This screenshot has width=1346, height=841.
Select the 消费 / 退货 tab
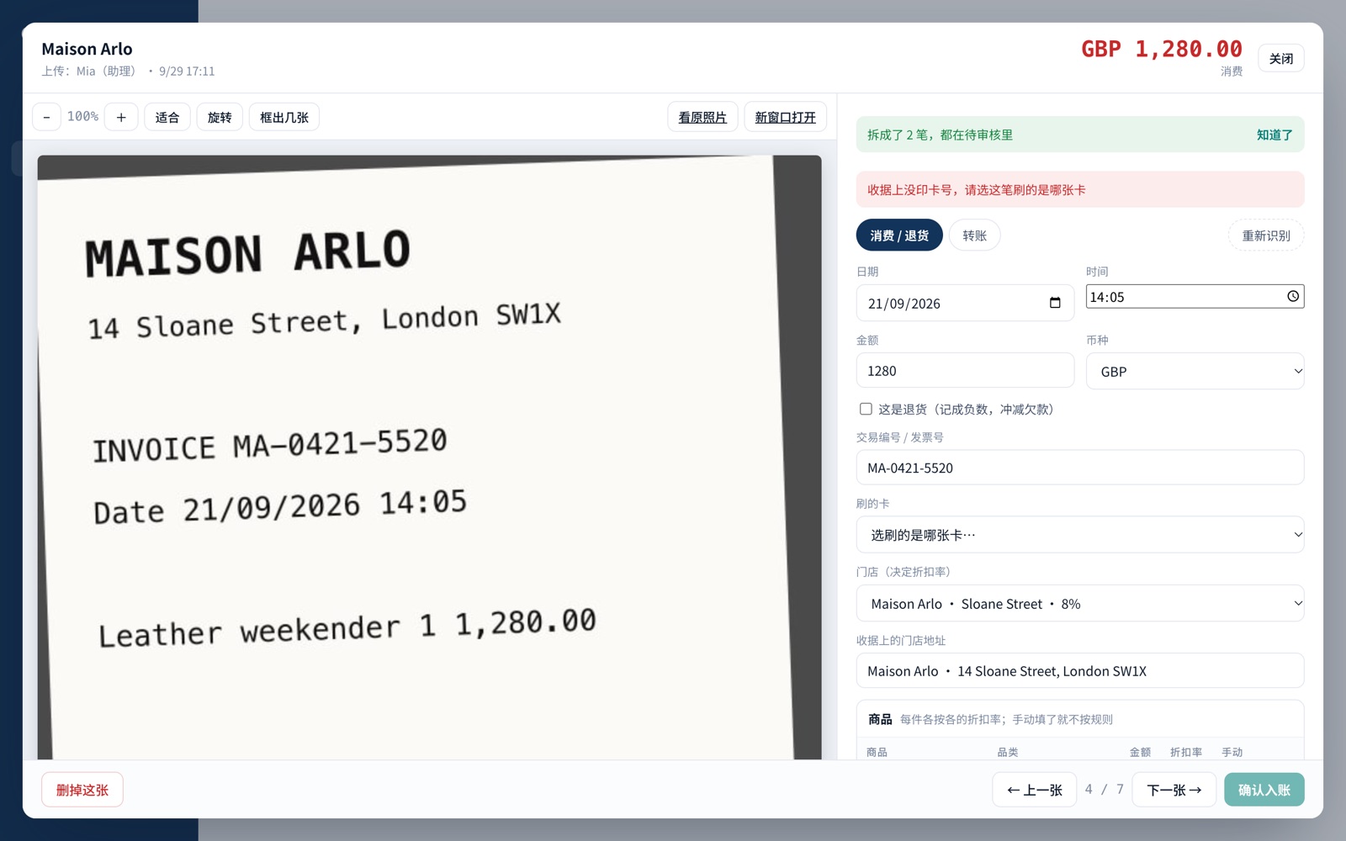point(899,235)
